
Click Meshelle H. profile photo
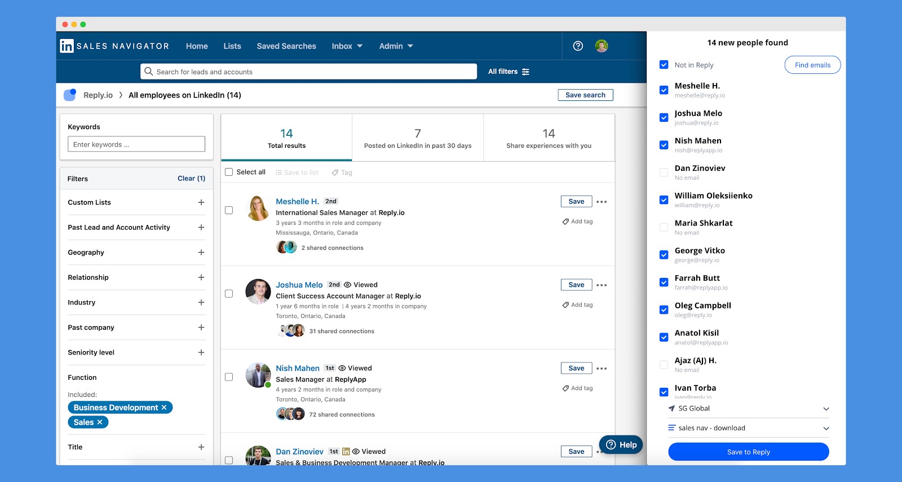click(x=258, y=208)
